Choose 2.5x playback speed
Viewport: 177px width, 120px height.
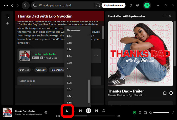click(x=69, y=36)
